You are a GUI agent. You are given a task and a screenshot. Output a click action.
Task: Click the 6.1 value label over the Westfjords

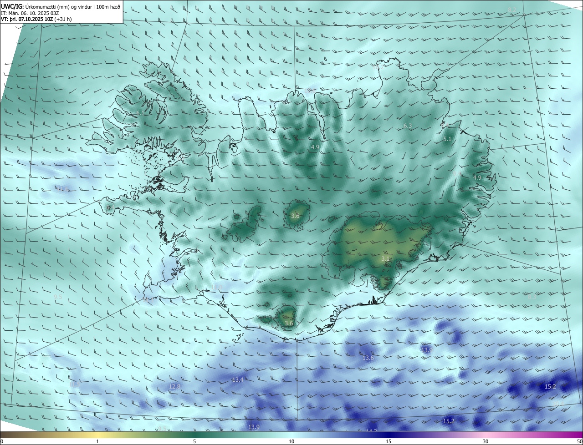[141, 113]
